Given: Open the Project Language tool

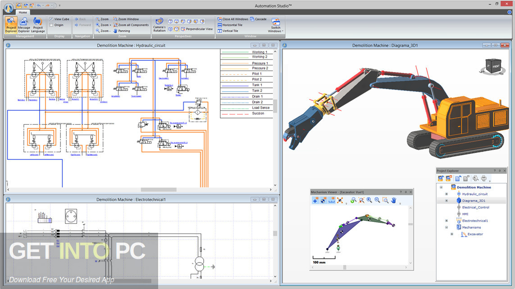Looking at the screenshot, I should pyautogui.click(x=38, y=25).
